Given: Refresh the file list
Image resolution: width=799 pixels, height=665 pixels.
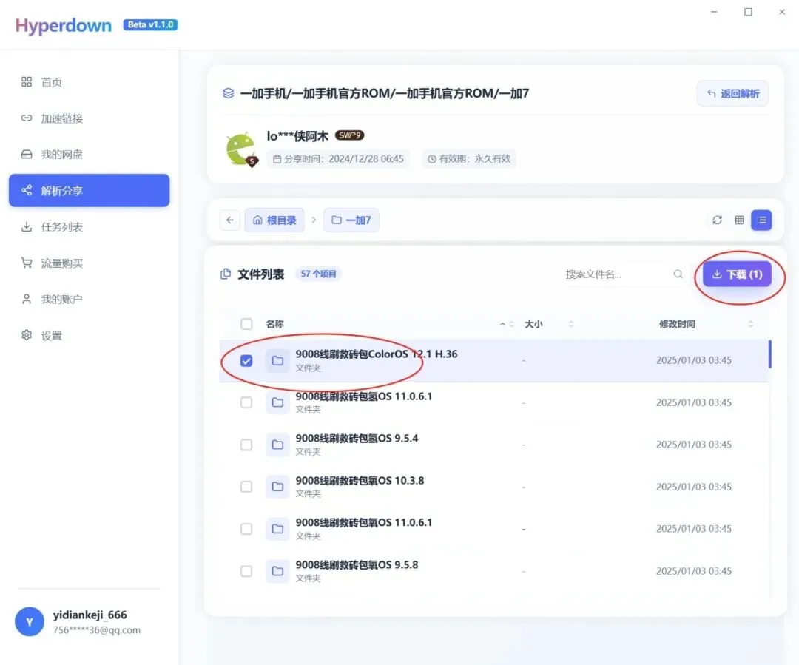Looking at the screenshot, I should tap(718, 220).
